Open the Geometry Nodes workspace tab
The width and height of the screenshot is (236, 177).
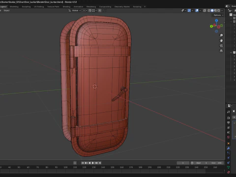pyautogui.click(x=122, y=7)
